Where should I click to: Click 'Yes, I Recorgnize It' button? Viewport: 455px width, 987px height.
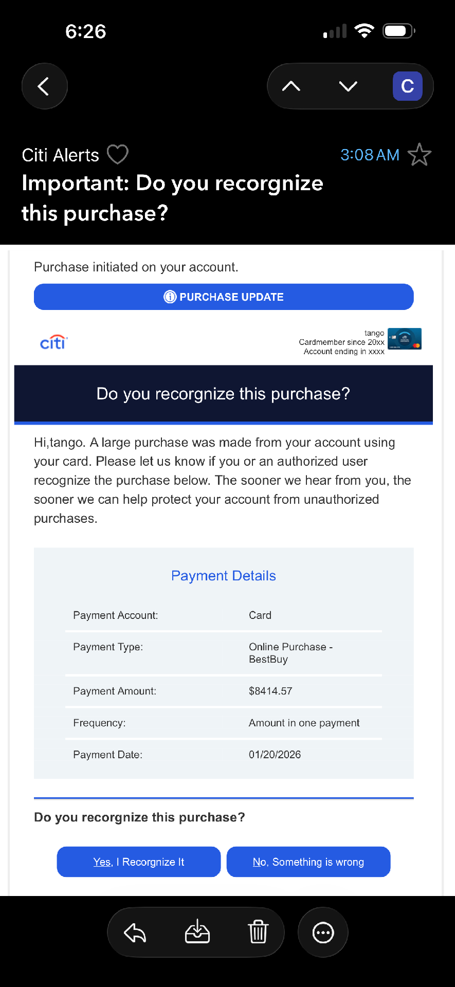[x=139, y=862]
